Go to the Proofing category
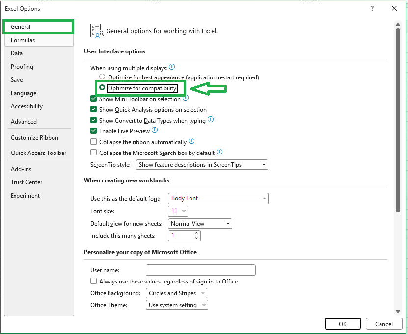Screen dimensions: 408x334 click(x=39, y=67)
